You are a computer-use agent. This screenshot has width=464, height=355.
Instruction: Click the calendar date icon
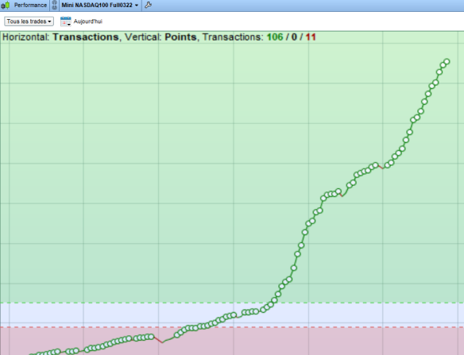[x=65, y=21]
